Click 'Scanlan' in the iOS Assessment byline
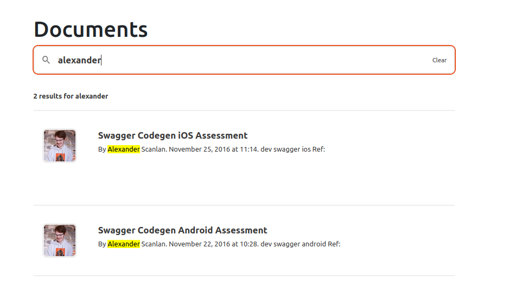Viewport: 515px width, 293px height. pyautogui.click(x=153, y=149)
